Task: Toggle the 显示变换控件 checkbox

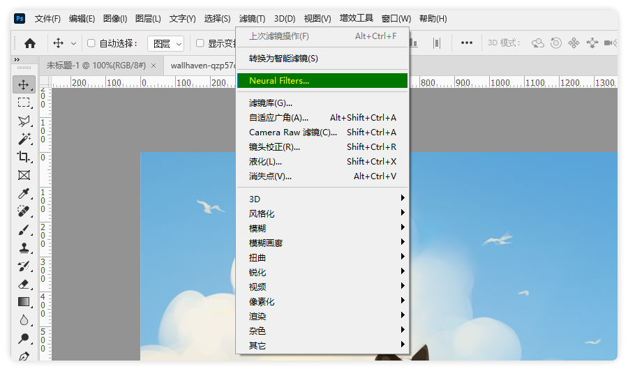Action: click(200, 43)
